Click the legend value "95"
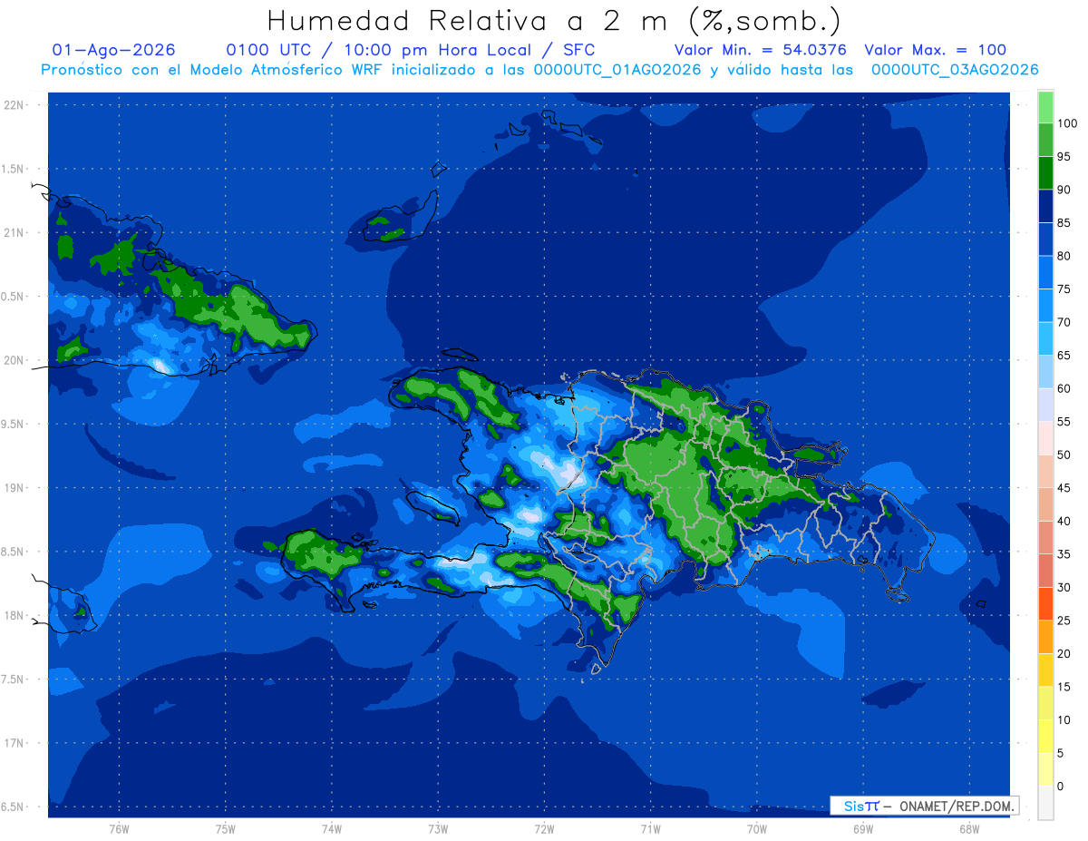 [1064, 156]
